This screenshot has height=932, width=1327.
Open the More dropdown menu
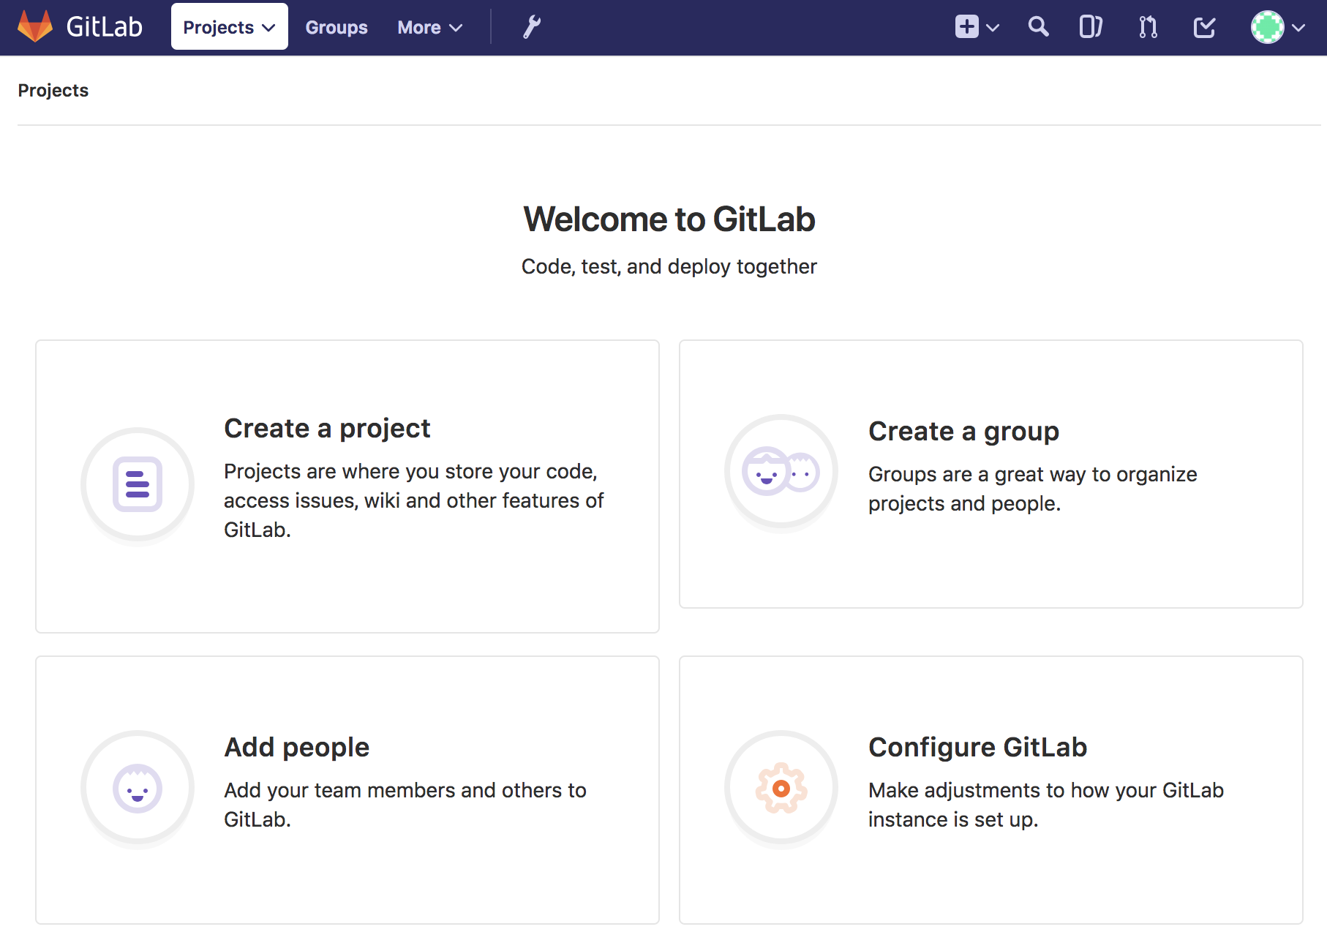coord(429,27)
